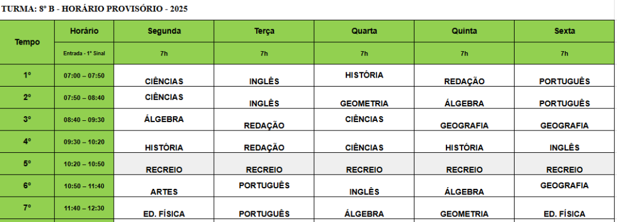Select the Segunda RECREIO cell
Image resolution: width=617 pixels, height=222 pixels.
pos(164,164)
